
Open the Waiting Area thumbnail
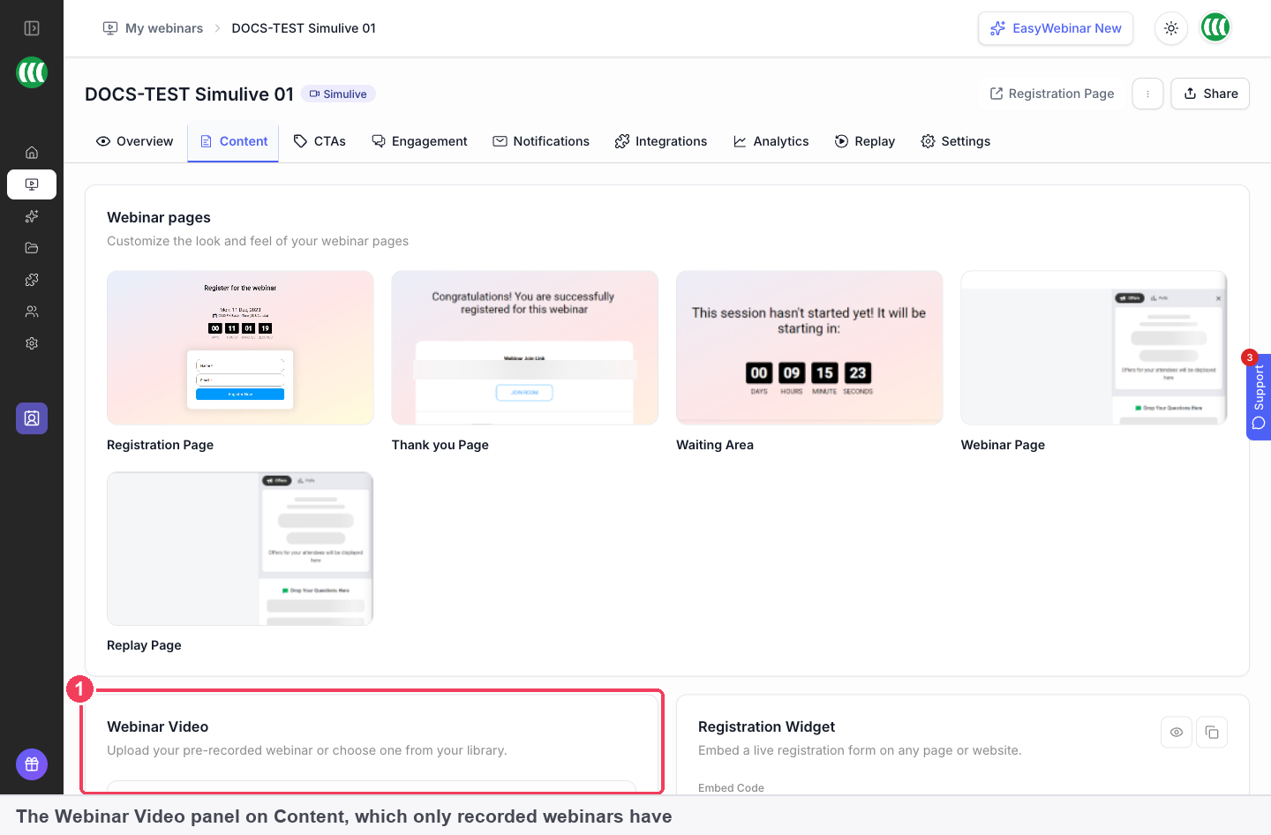coord(809,348)
